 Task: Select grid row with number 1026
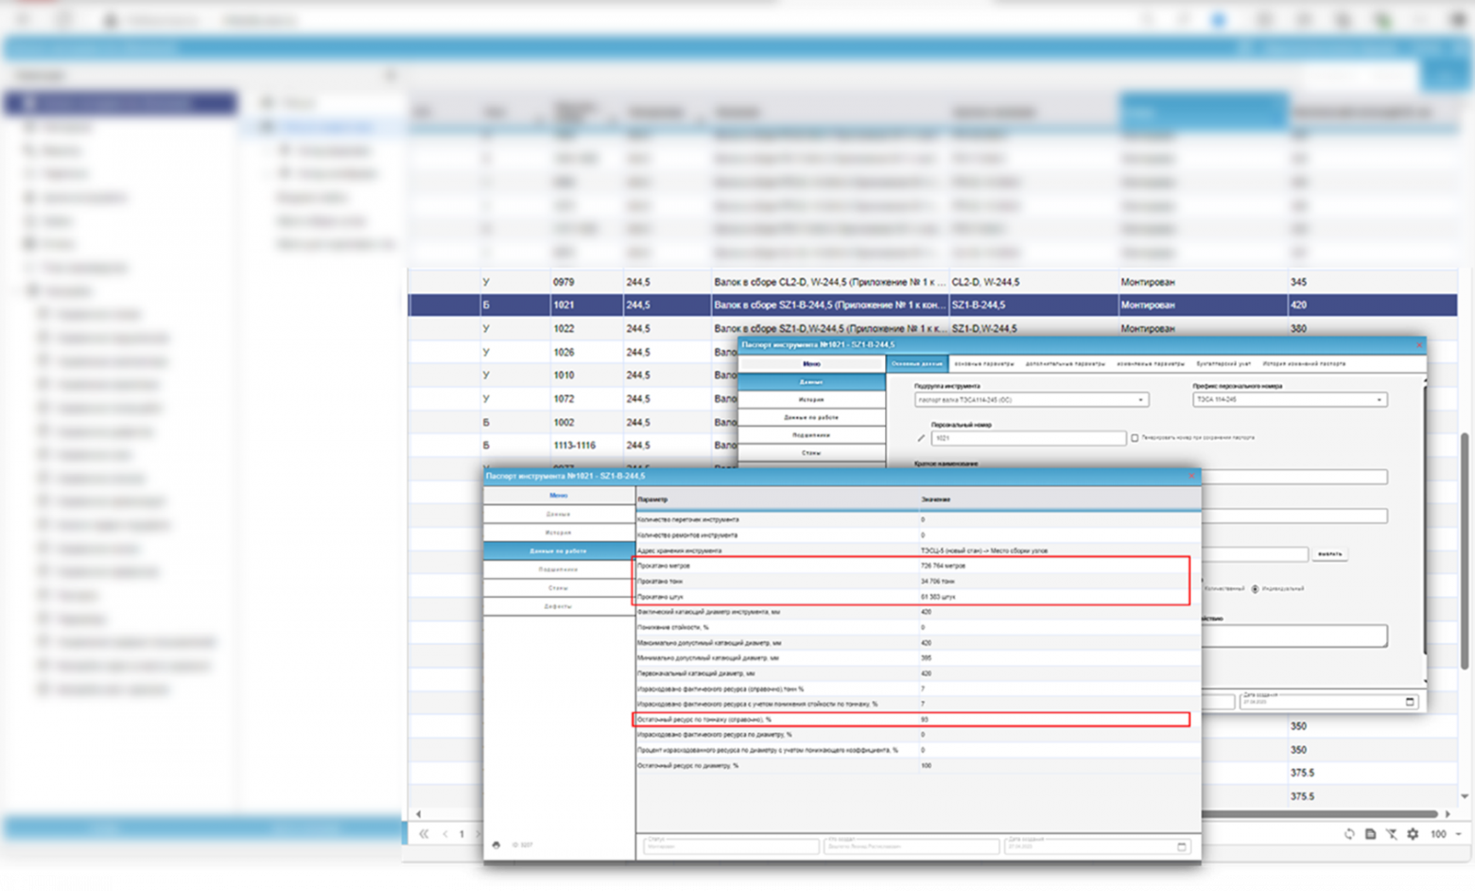click(x=573, y=352)
